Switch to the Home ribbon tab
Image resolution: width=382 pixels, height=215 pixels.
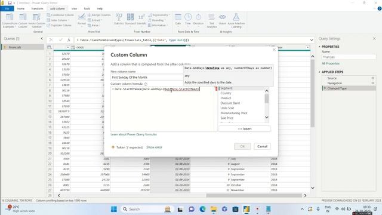[x=21, y=8]
